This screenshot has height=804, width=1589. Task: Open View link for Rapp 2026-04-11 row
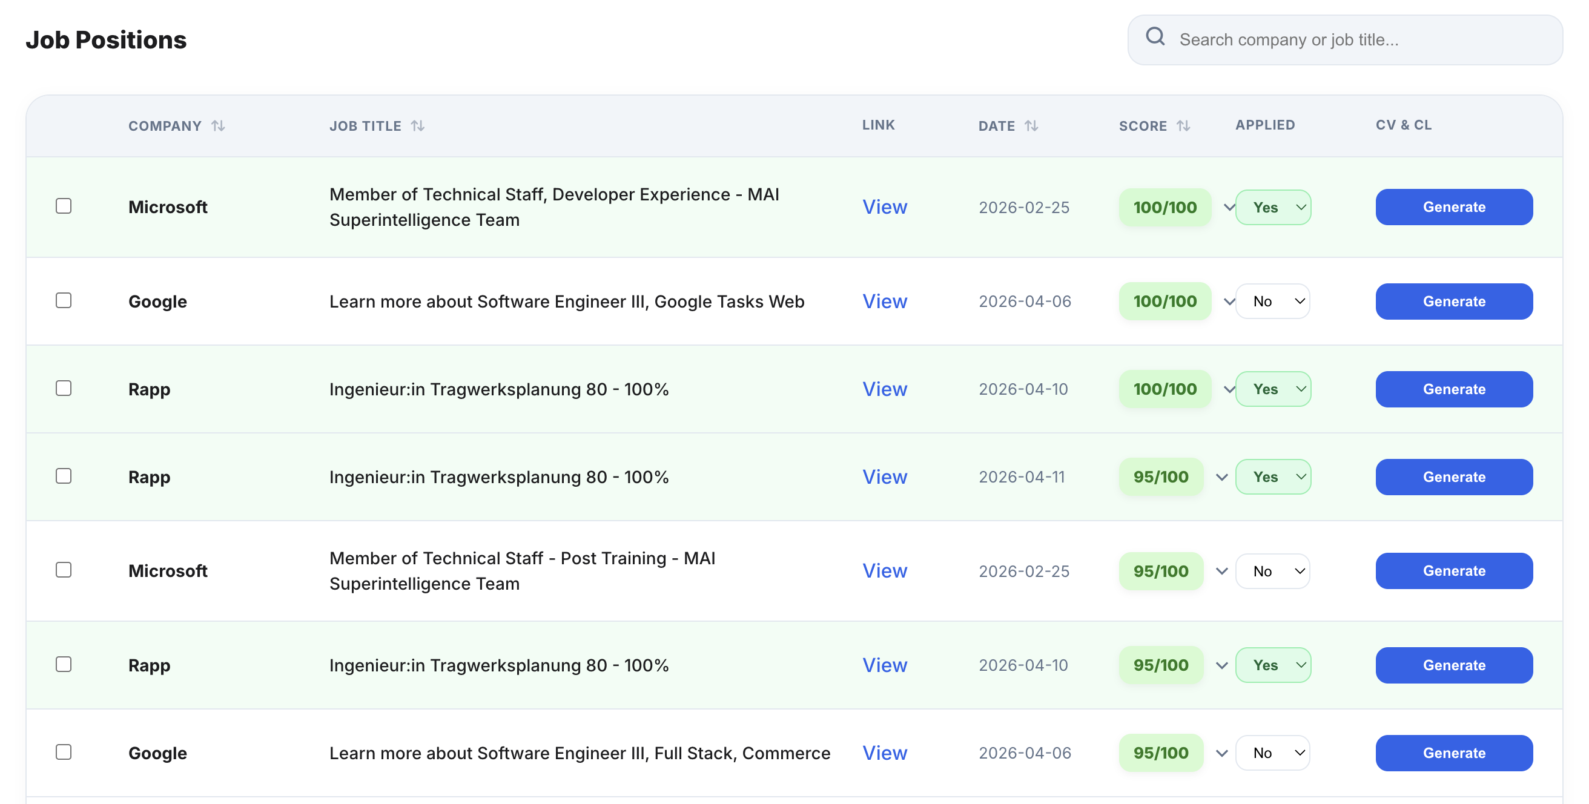(x=885, y=477)
